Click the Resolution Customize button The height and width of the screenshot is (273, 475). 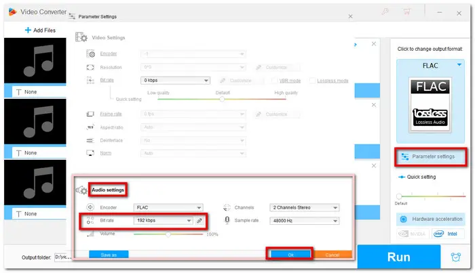click(x=277, y=67)
